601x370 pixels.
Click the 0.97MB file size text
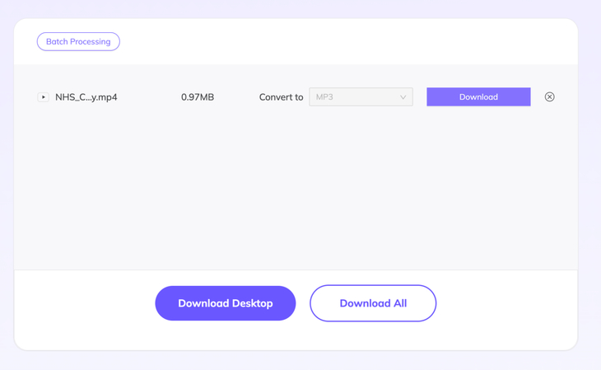click(x=198, y=97)
